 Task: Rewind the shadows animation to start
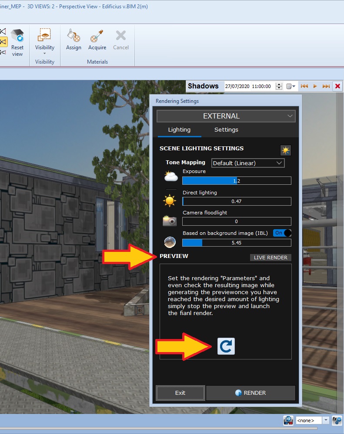click(304, 86)
